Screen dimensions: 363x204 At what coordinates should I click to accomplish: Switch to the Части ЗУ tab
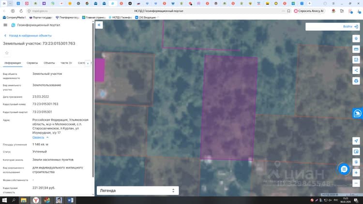point(66,63)
